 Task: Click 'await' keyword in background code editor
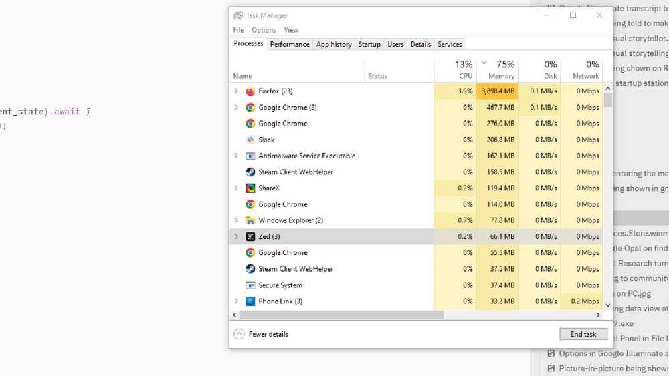click(x=67, y=112)
